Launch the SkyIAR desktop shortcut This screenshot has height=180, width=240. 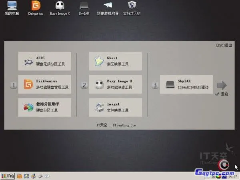pos(84,8)
